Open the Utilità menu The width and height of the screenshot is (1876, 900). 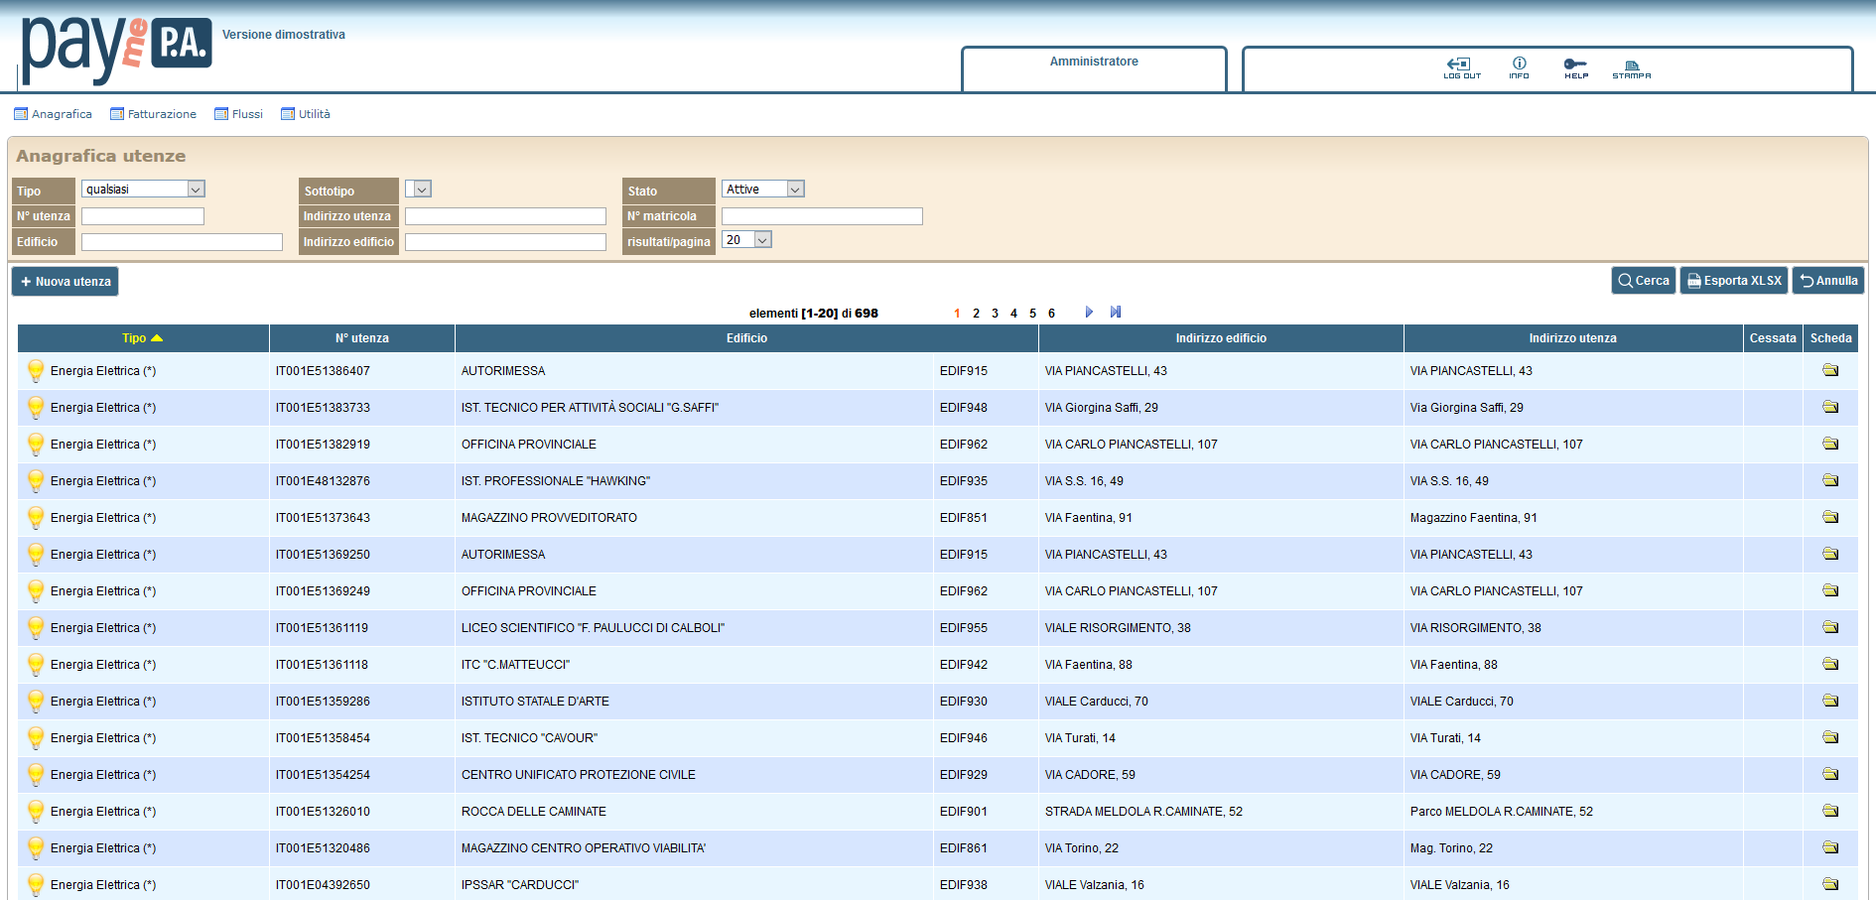tap(306, 114)
